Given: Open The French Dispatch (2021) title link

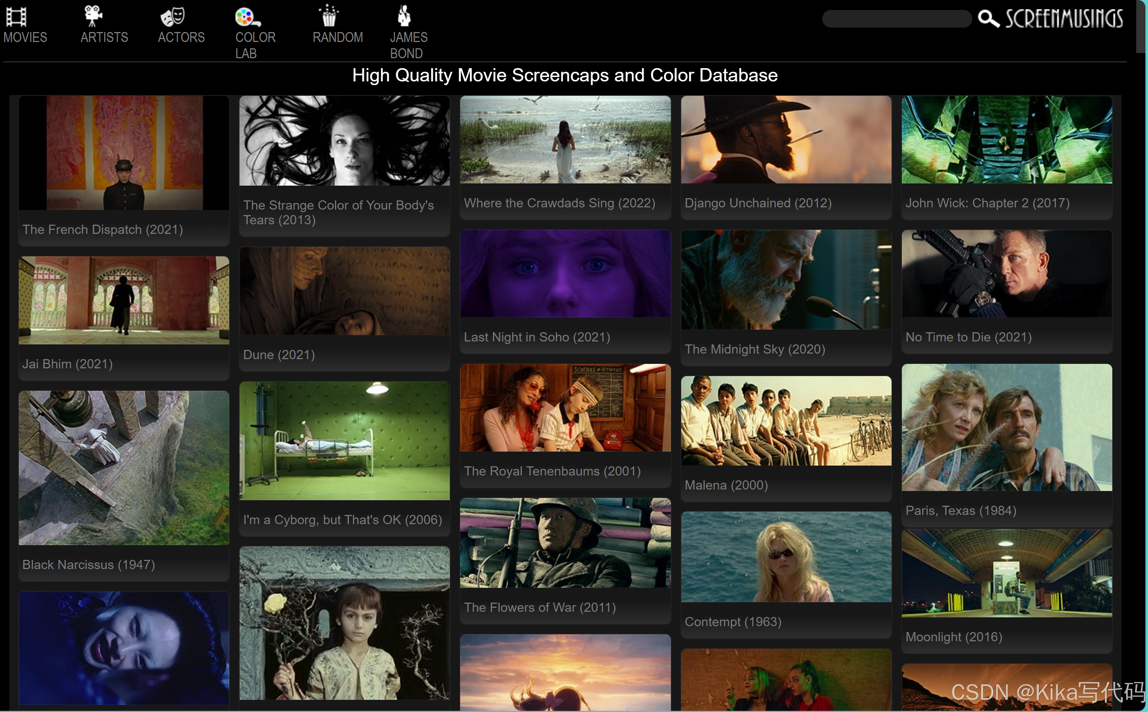Looking at the screenshot, I should (103, 229).
